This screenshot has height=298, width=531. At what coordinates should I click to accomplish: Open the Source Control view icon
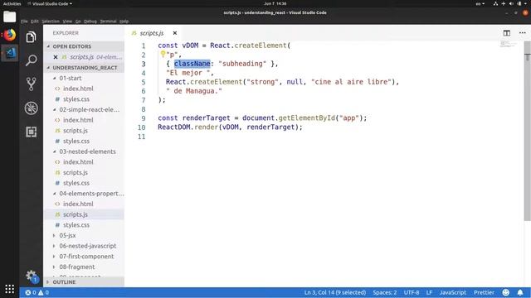32,84
